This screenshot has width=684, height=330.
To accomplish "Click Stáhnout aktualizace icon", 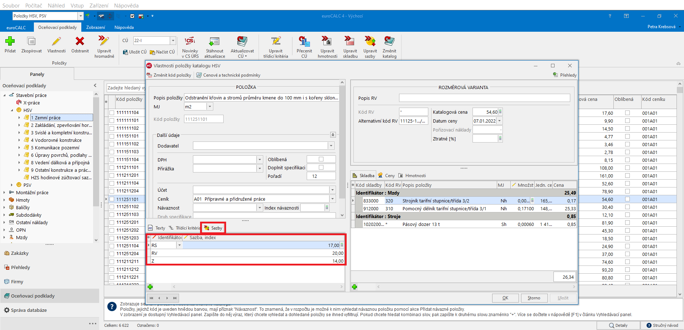I will (x=214, y=41).
